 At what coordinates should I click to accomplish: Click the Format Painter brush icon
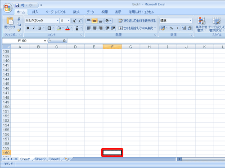19,30
